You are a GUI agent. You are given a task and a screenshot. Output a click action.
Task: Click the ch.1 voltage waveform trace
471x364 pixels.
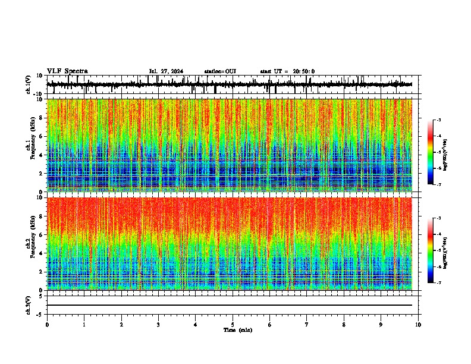pyautogui.click(x=230, y=84)
